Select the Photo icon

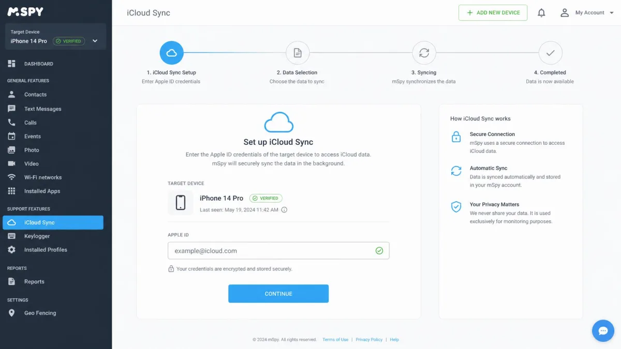coord(11,150)
